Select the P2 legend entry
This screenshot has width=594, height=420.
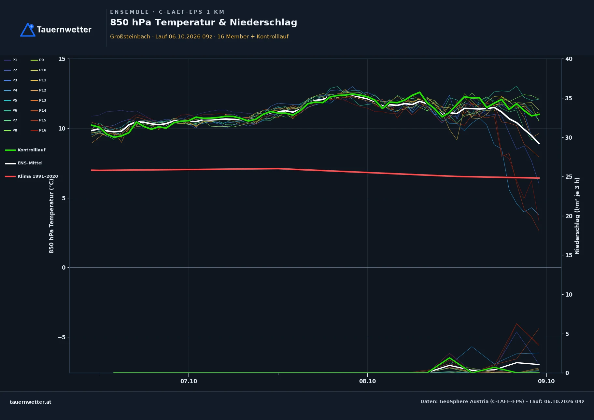click(11, 70)
